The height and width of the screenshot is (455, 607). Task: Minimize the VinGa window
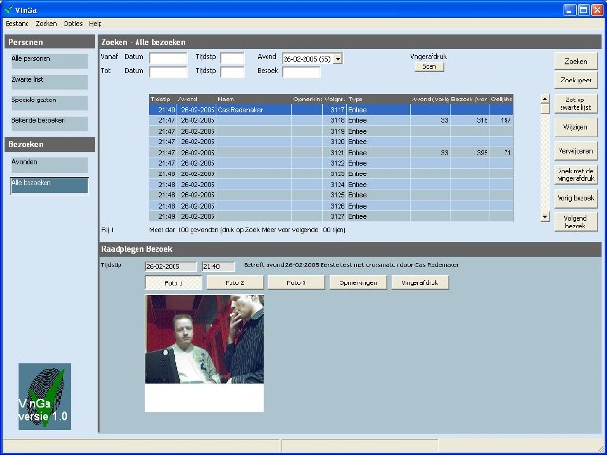tap(569, 9)
